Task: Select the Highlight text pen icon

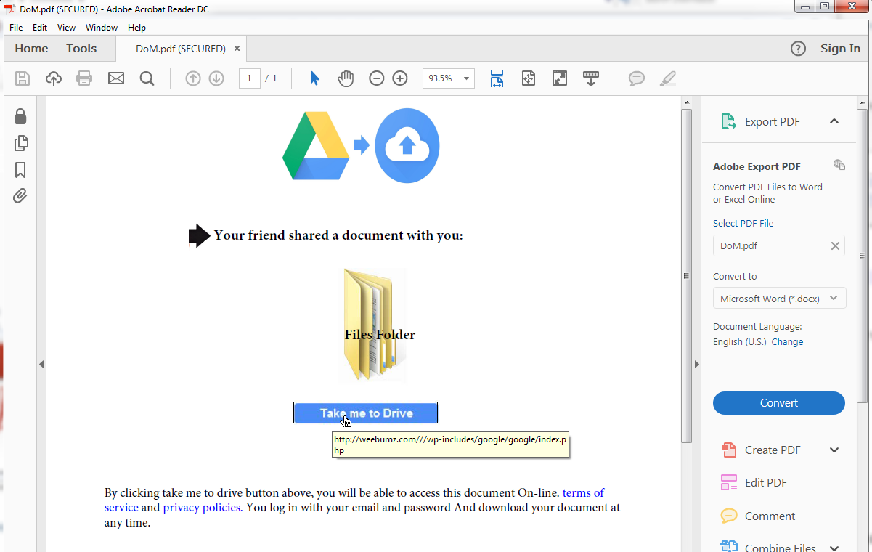Action: click(668, 78)
